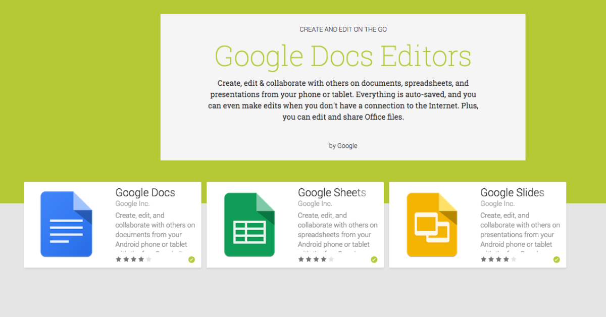This screenshot has width=606, height=317.
Task: Click the 'Google Docs Editors' headline
Action: [343, 56]
